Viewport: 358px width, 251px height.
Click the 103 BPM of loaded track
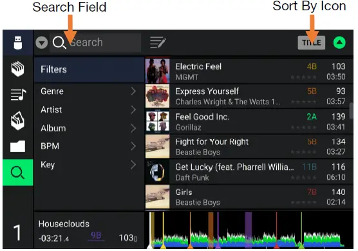(x=128, y=238)
